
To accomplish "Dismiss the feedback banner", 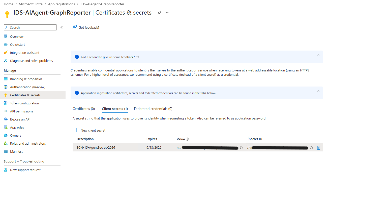I will pyautogui.click(x=318, y=55).
